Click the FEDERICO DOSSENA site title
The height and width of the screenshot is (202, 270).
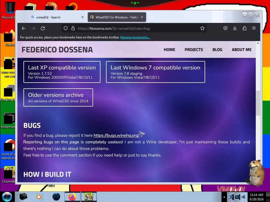tap(57, 50)
